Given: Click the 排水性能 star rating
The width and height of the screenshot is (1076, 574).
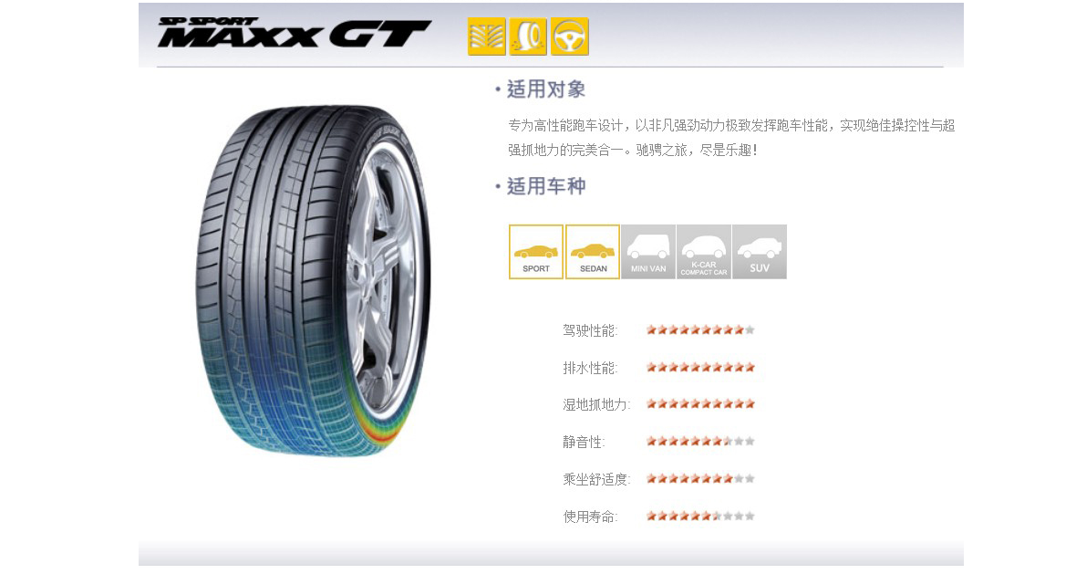Looking at the screenshot, I should click(700, 368).
